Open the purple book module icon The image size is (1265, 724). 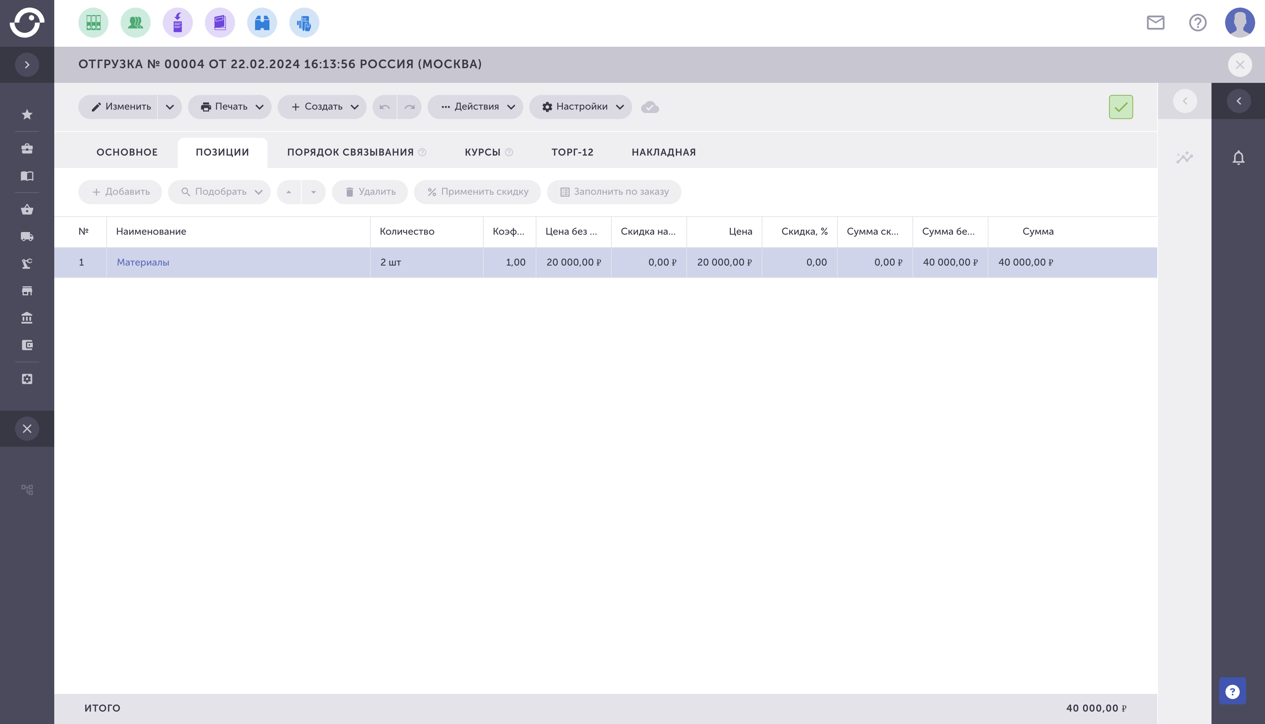(220, 23)
